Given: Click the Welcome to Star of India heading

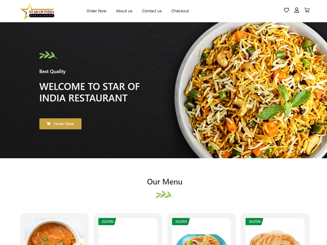Looking at the screenshot, I should 90,92.
